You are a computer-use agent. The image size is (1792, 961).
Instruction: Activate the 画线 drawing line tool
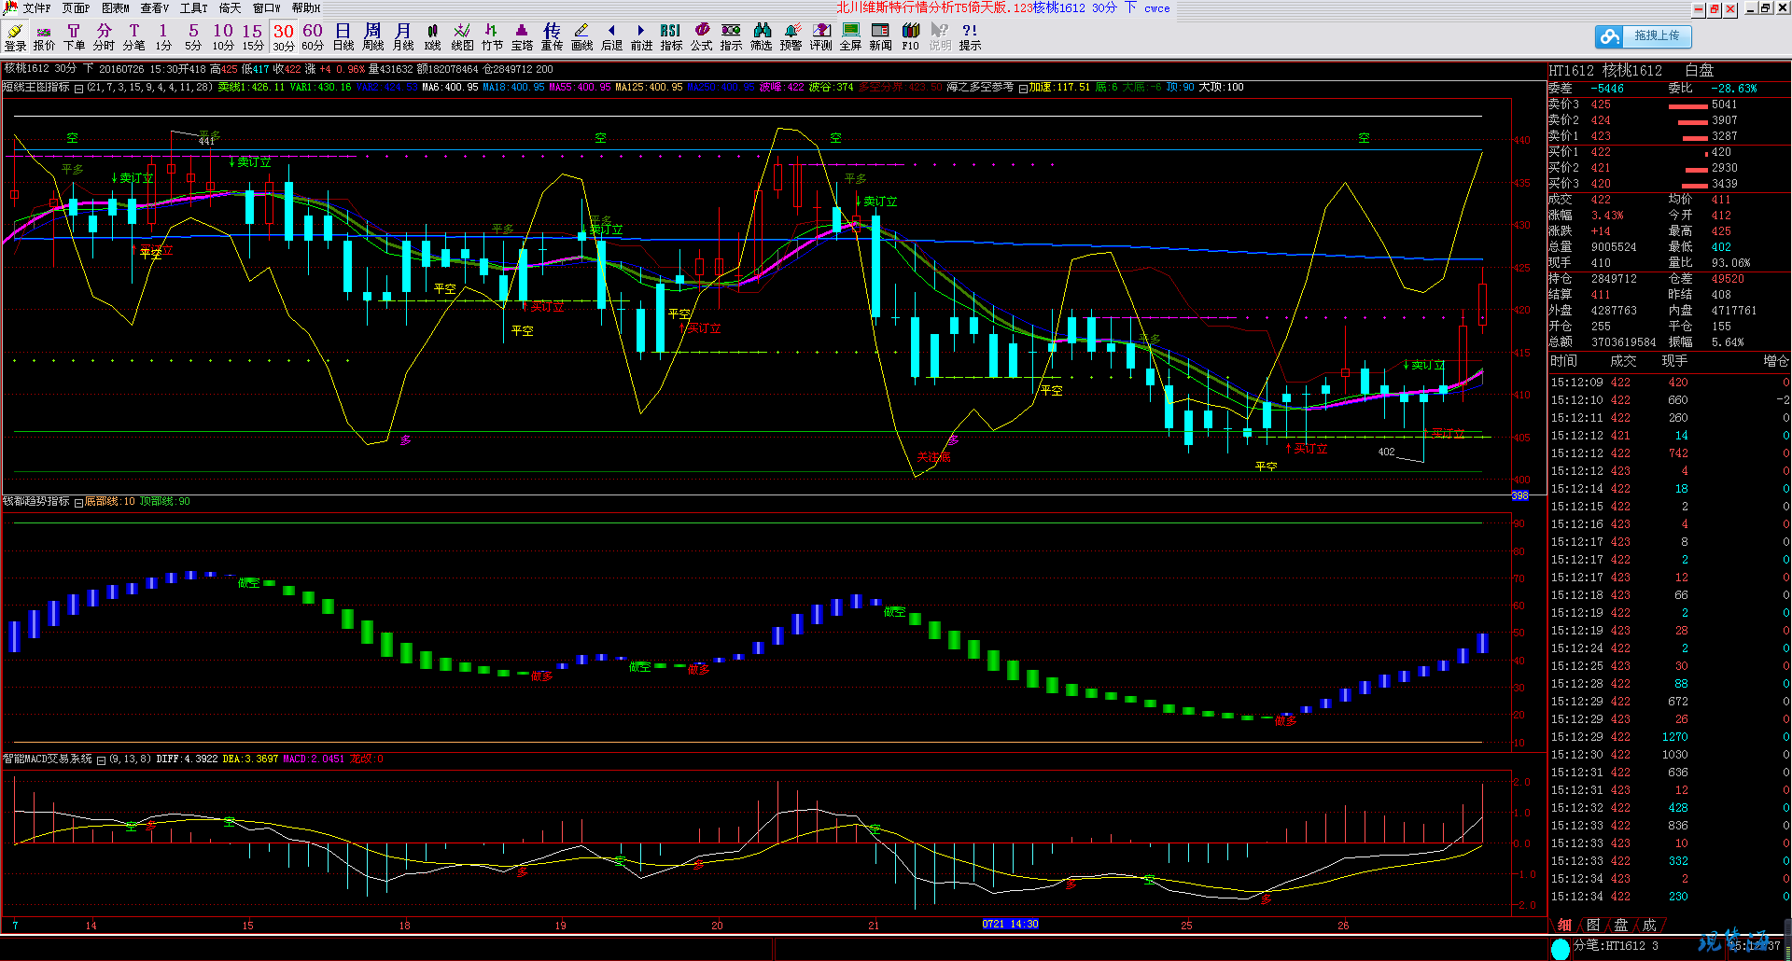581,37
